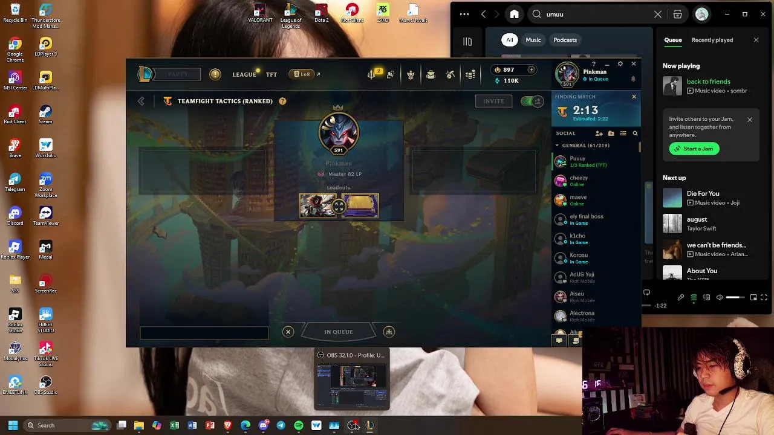Click the new folder icon in Social
Screen dimensions: 774x435
(611, 134)
